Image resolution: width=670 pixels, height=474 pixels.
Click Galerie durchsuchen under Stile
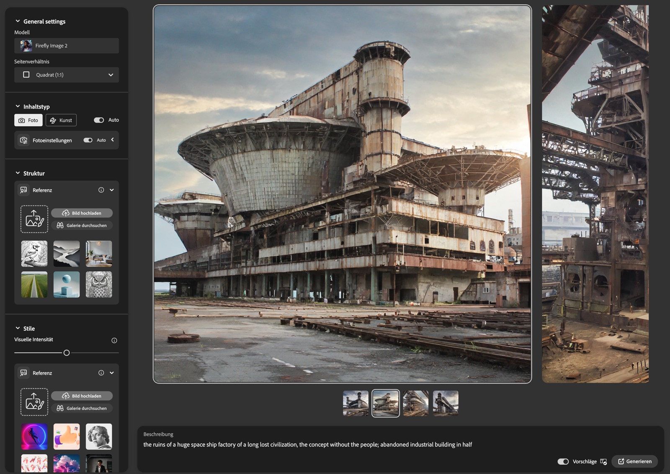point(82,408)
